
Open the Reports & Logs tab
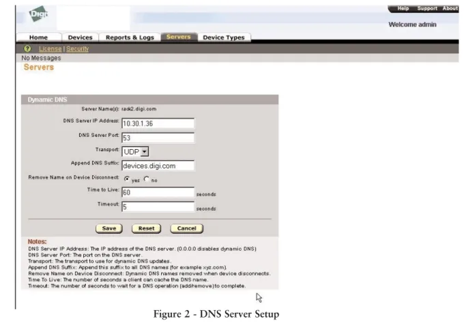coord(130,37)
